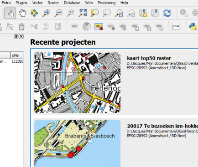The width and height of the screenshot is (198, 167).
Task: Select the Move Label tool
Action: coord(135,27)
